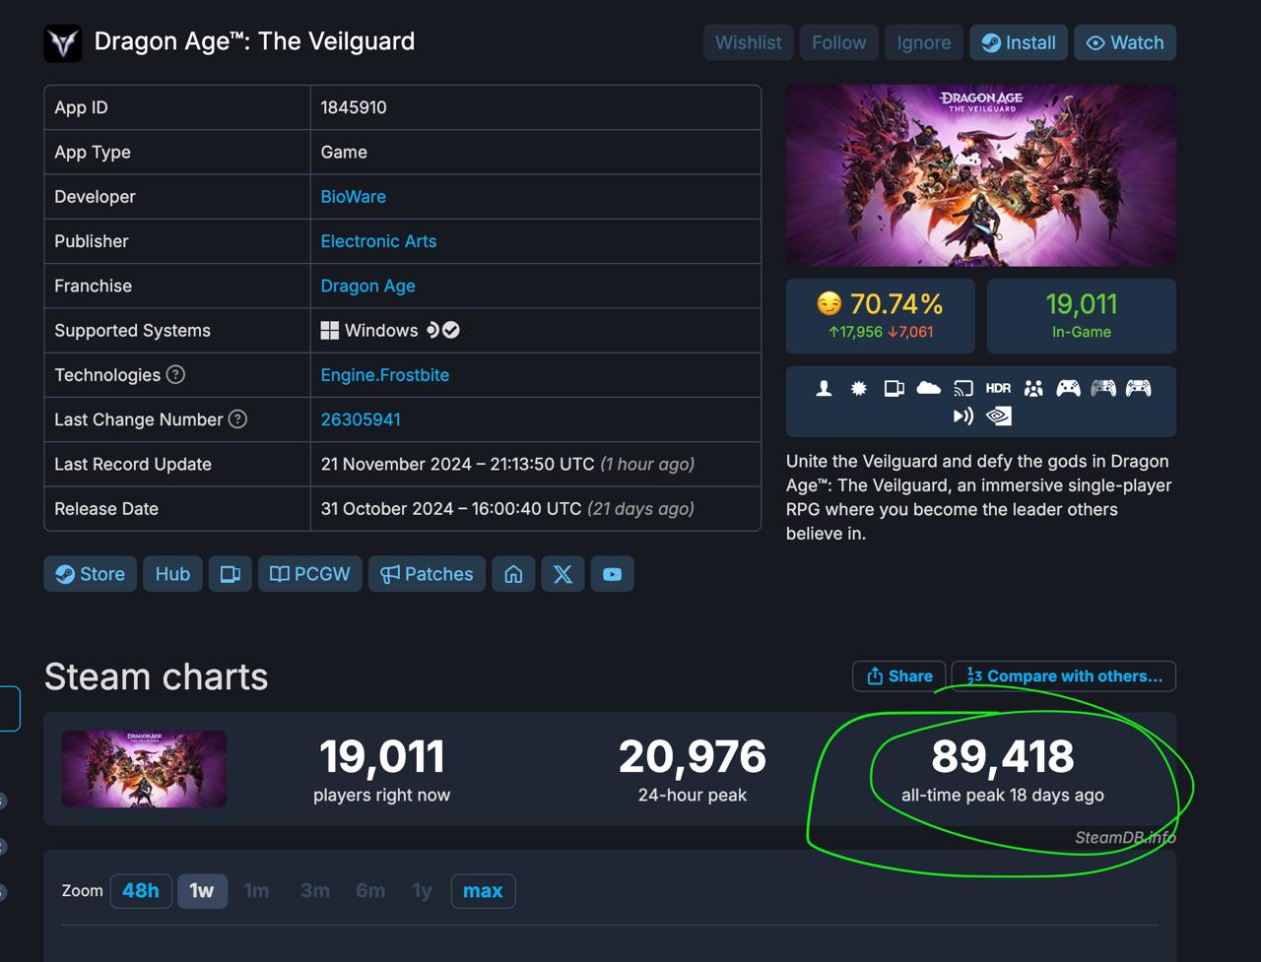Open Compare with others selector

pos(1064,676)
